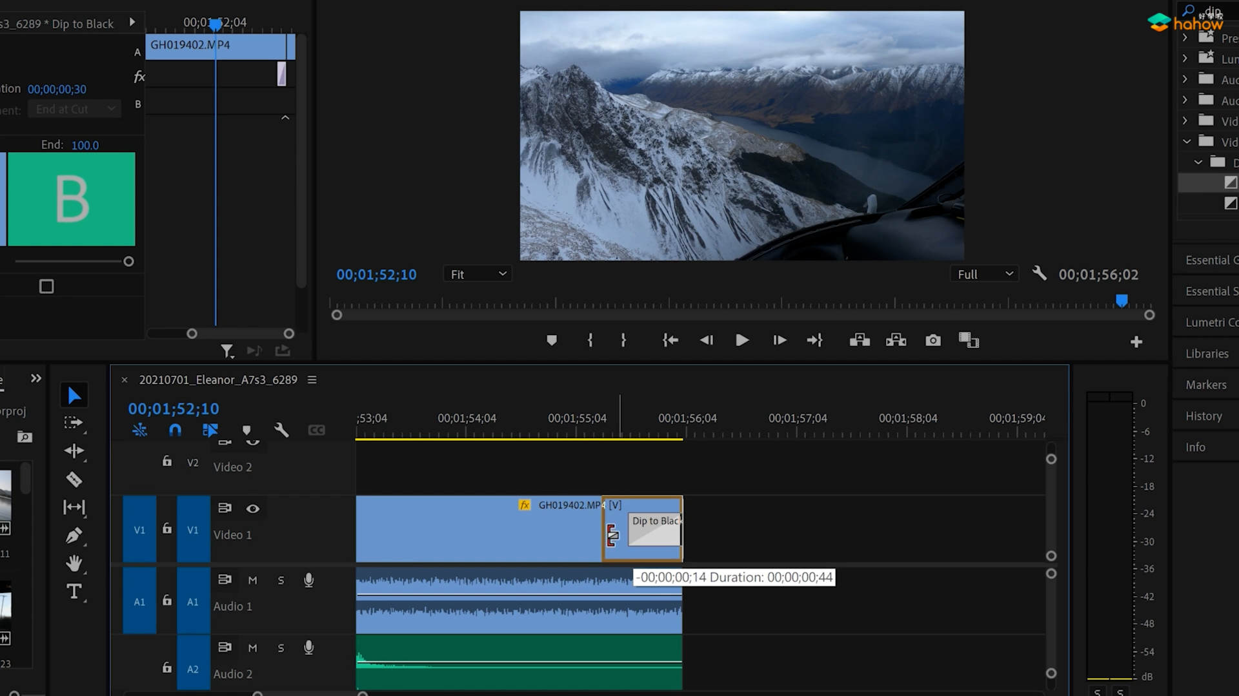
Task: Select the Razor tool
Action: point(74,479)
